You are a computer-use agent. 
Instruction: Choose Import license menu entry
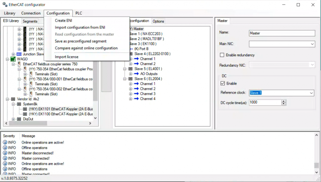pos(67,57)
